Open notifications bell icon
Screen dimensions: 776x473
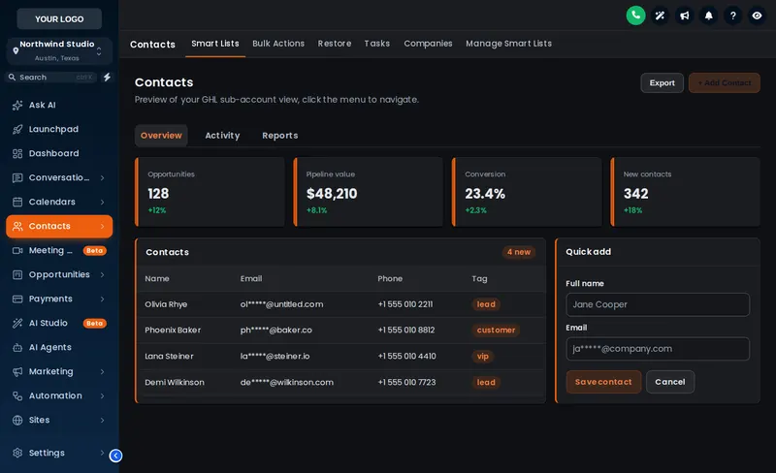pyautogui.click(x=709, y=16)
